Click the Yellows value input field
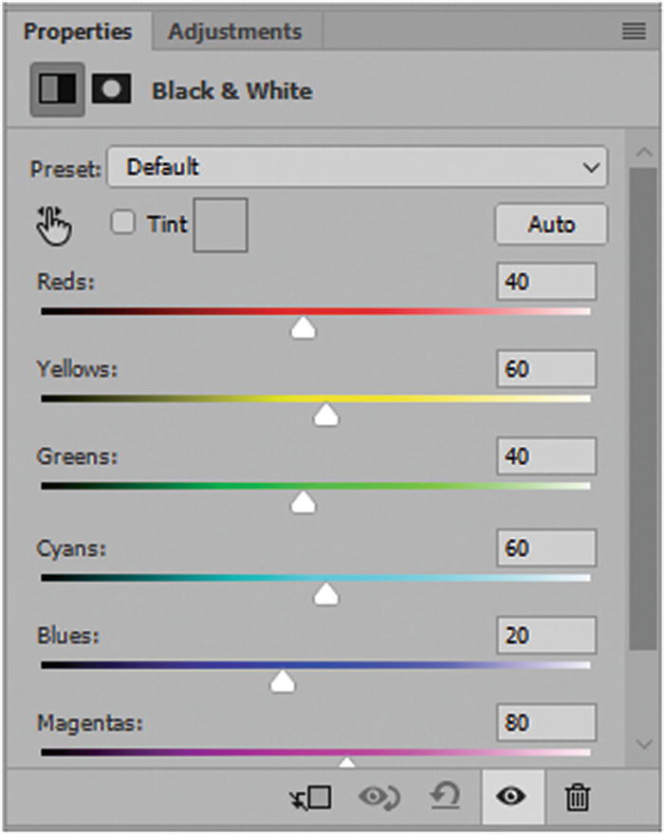This screenshot has height=834, width=664. [x=545, y=369]
